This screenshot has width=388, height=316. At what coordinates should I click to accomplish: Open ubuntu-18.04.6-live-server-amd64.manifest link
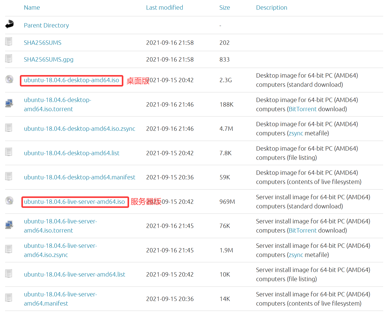point(60,299)
